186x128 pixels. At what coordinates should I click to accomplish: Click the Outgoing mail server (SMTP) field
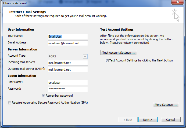point(68,70)
